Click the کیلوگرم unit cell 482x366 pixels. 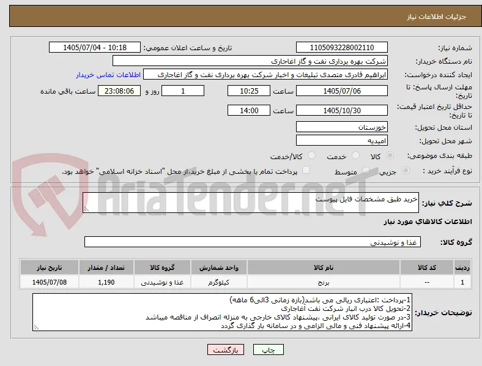(x=218, y=282)
